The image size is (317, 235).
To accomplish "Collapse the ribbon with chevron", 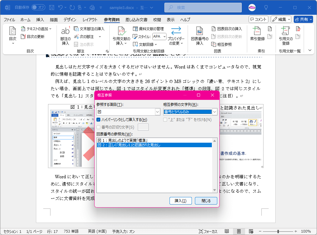I will (310, 50).
